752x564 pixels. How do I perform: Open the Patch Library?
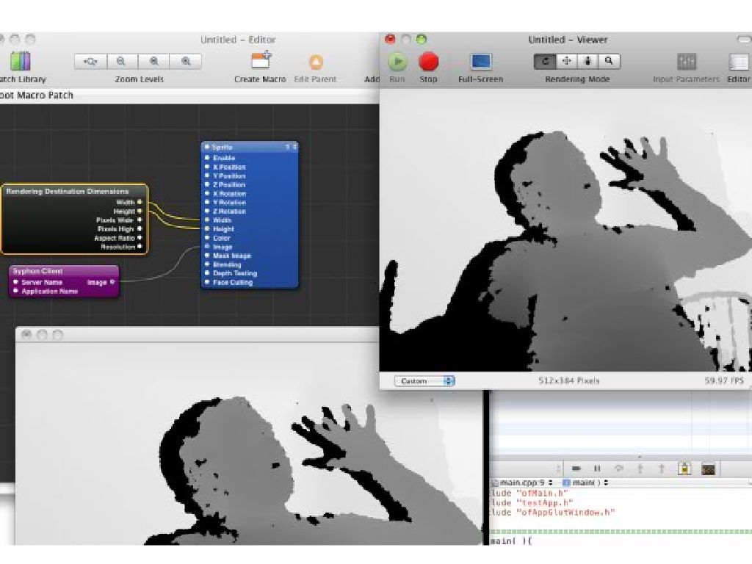(x=21, y=62)
